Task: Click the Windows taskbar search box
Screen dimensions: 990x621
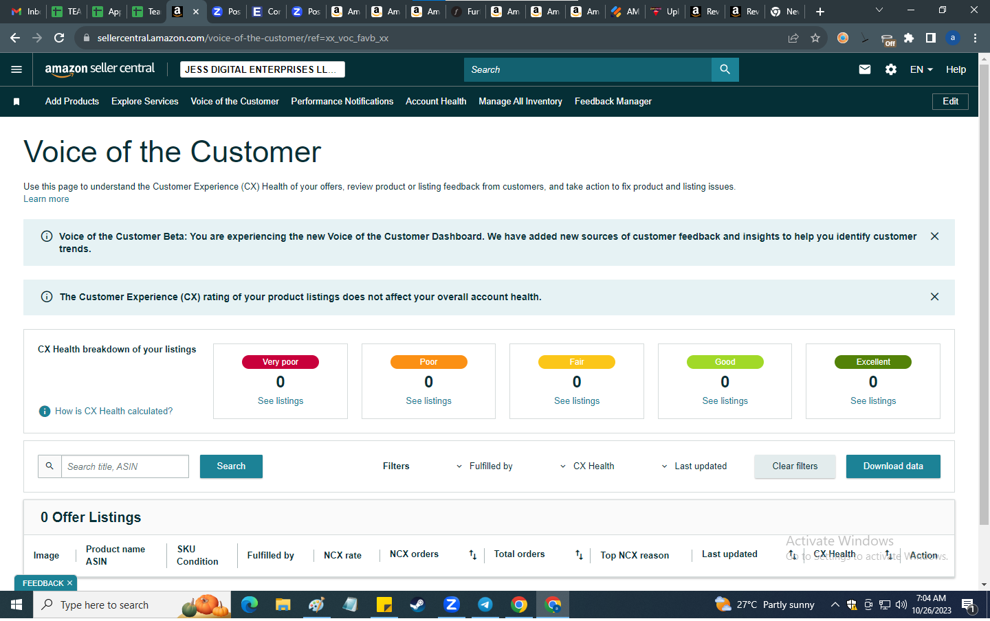Action: tap(132, 605)
